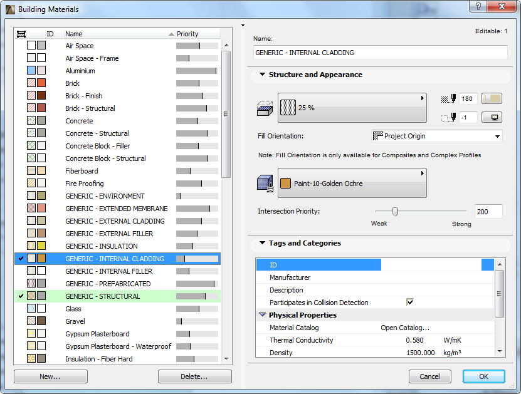Select the Manufacturer property row

click(x=375, y=277)
